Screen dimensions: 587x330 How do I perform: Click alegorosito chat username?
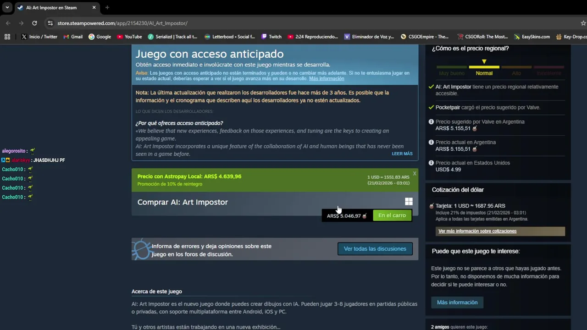tap(13, 151)
